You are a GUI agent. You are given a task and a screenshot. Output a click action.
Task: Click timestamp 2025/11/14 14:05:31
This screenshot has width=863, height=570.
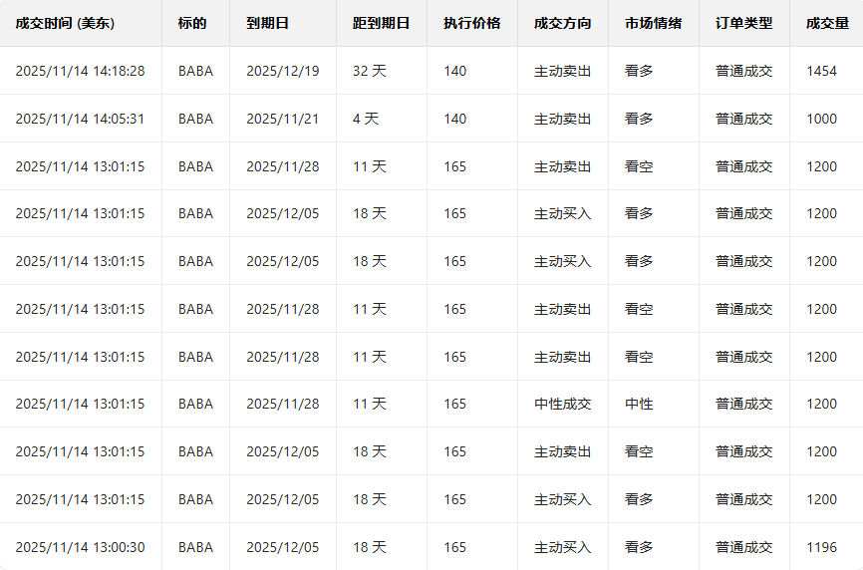tap(80, 119)
